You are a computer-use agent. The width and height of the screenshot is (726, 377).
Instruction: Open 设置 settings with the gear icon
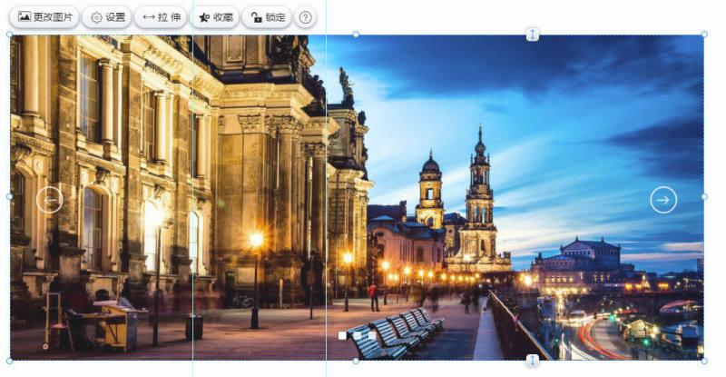(x=106, y=17)
